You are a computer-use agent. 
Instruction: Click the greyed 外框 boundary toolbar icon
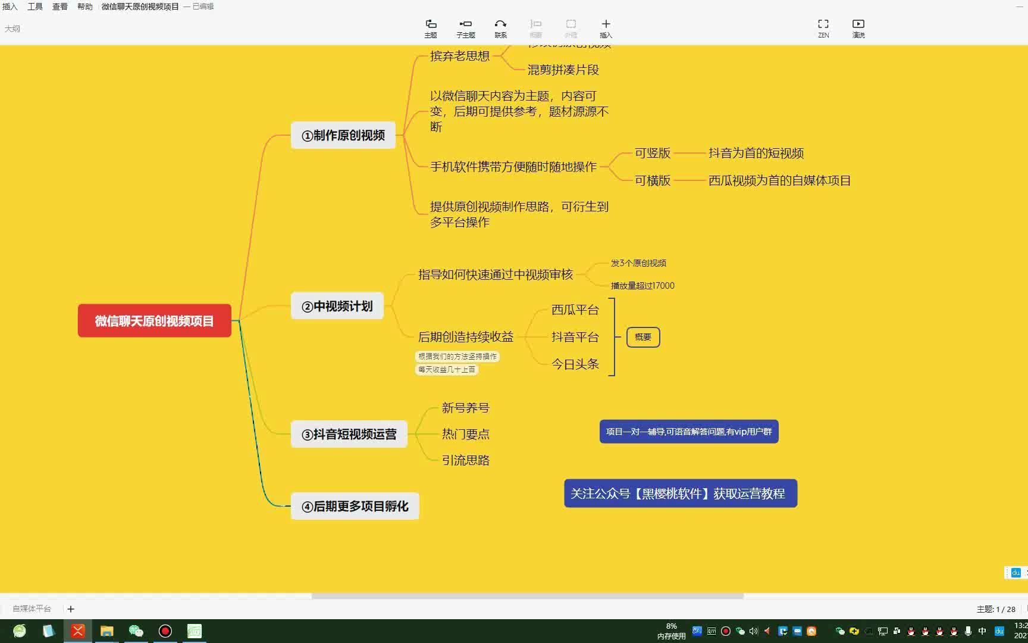pyautogui.click(x=571, y=28)
